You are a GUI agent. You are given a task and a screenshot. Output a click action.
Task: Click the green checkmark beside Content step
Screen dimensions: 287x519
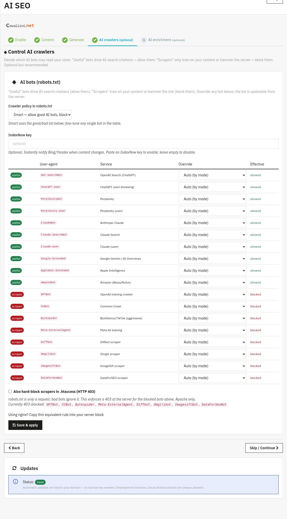(x=37, y=40)
